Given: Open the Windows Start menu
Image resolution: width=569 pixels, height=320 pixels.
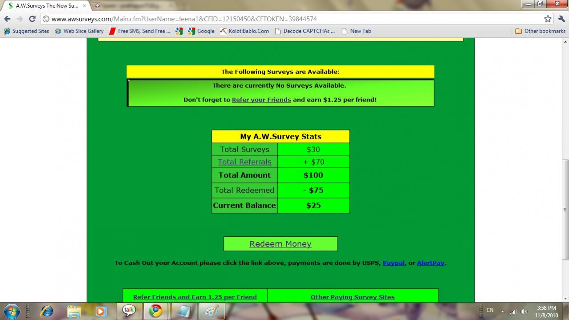Looking at the screenshot, I should (x=11, y=311).
